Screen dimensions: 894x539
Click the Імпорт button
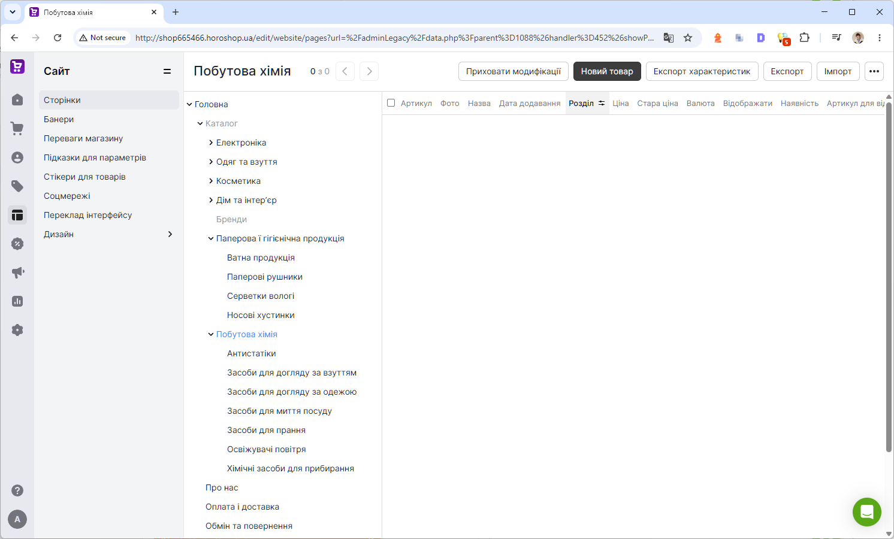(x=838, y=71)
